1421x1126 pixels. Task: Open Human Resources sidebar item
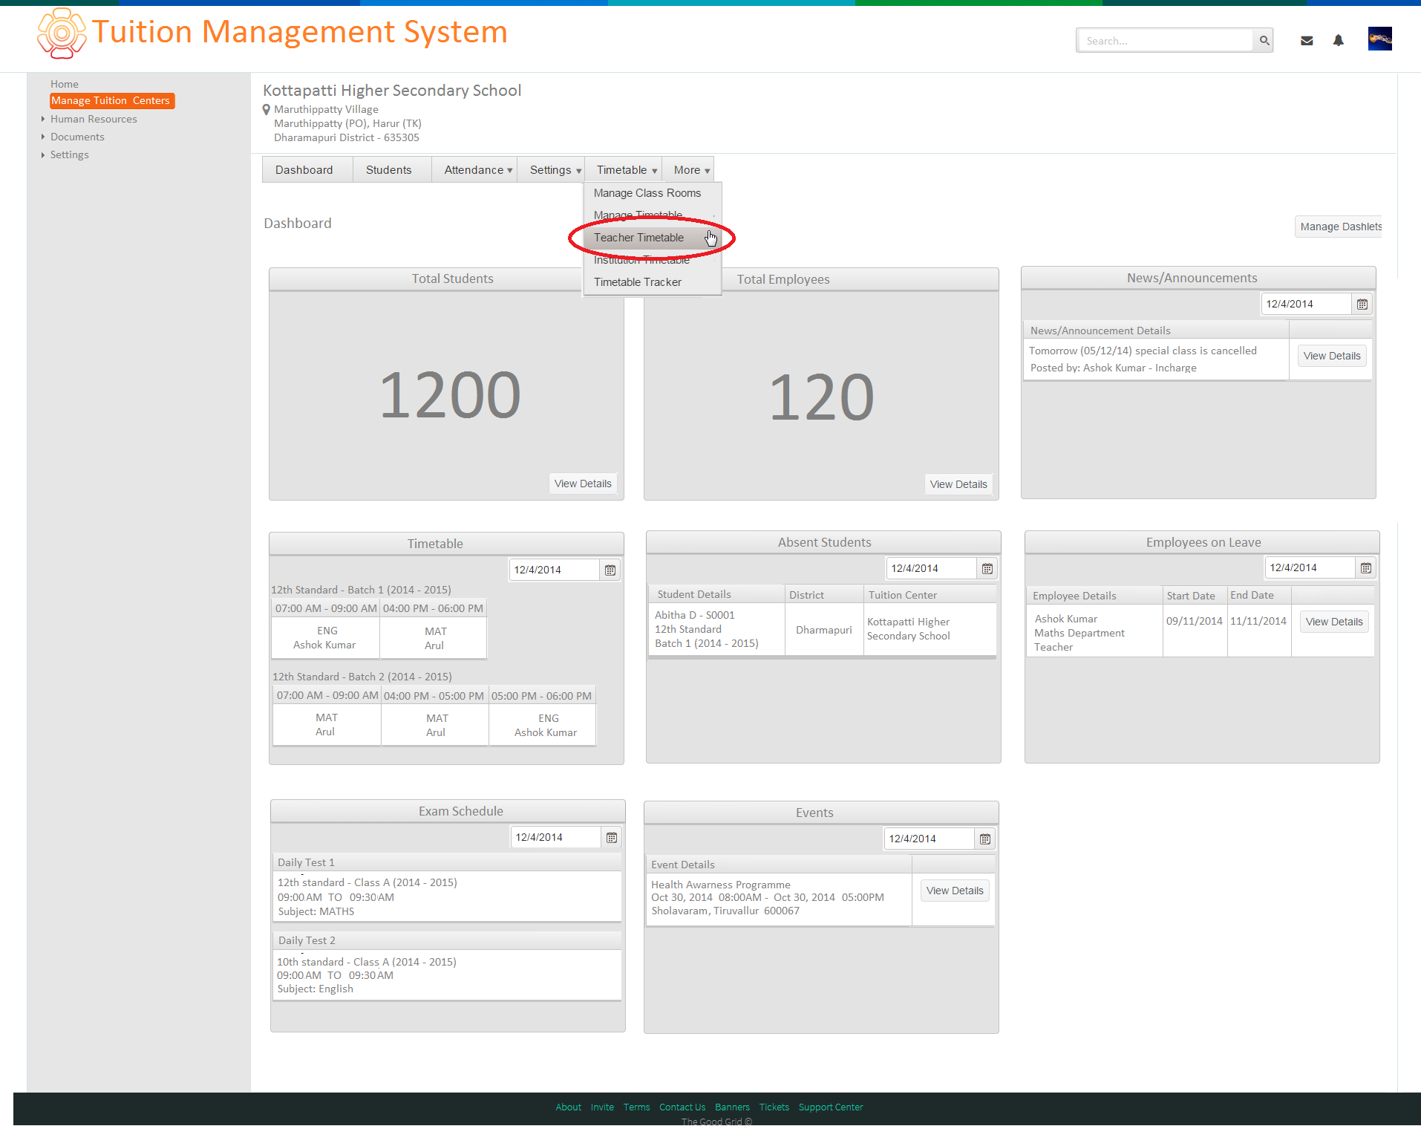click(x=94, y=119)
